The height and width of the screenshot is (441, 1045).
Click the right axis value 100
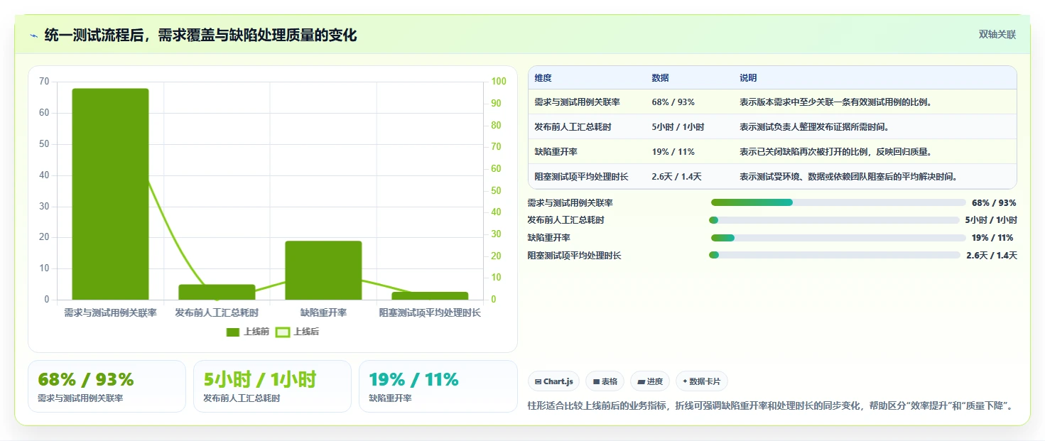click(x=499, y=82)
